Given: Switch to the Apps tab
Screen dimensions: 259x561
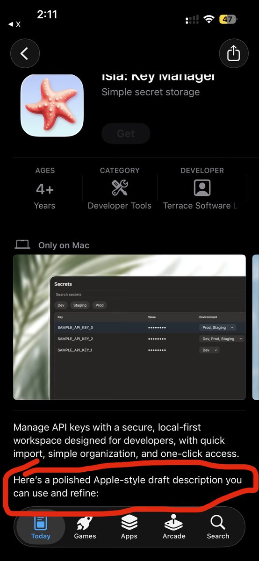Looking at the screenshot, I should click(129, 527).
